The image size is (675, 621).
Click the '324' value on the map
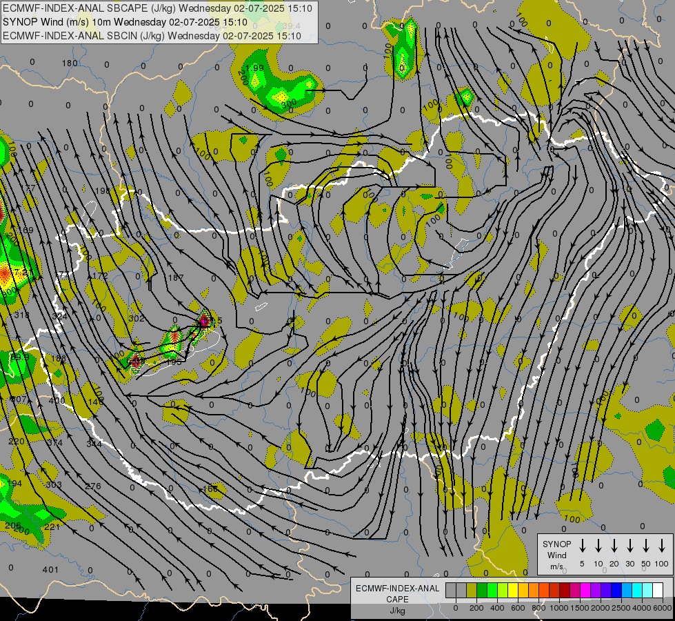tap(59, 317)
